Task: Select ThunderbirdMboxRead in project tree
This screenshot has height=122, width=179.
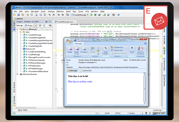Action: (38, 71)
